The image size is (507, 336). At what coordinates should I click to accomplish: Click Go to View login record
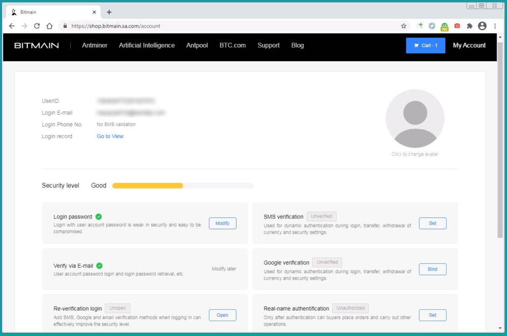[110, 137]
